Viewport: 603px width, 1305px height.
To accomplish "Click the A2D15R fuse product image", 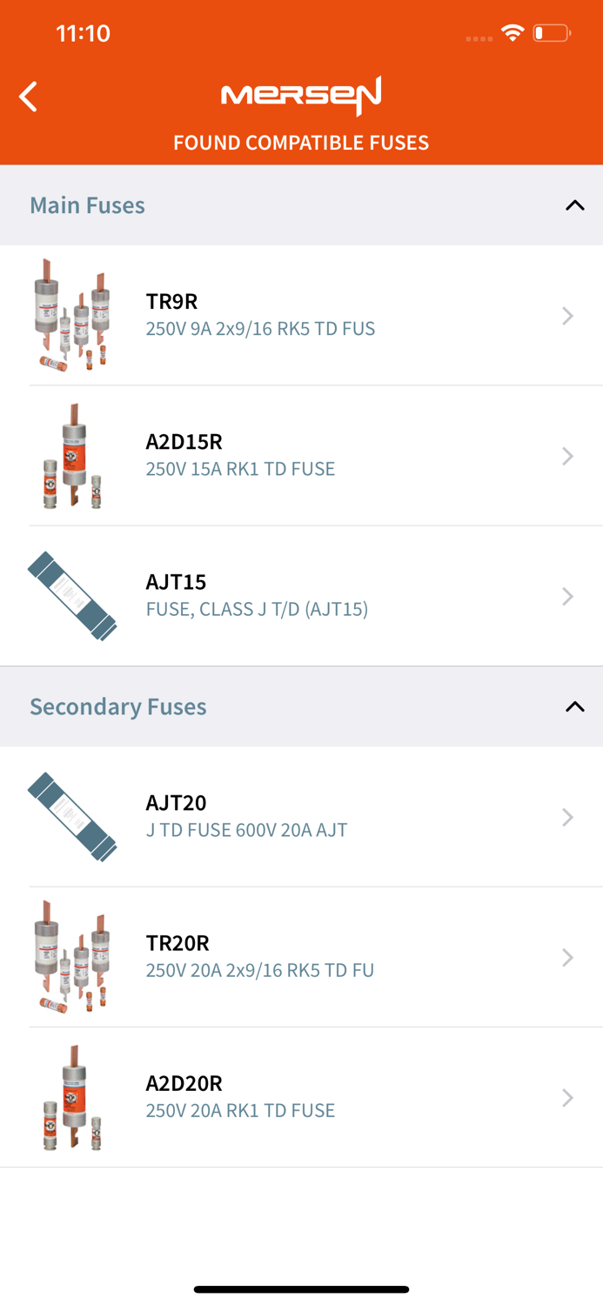I will pos(72,455).
